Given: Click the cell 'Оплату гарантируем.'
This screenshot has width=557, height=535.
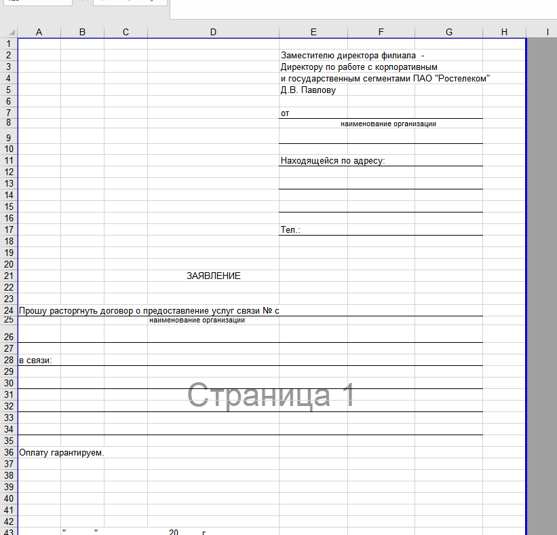Looking at the screenshot, I should tap(61, 452).
